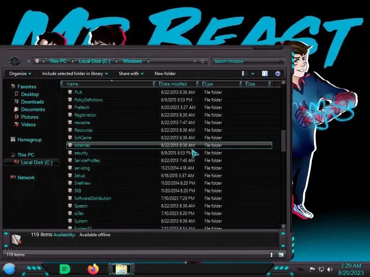Select the Prefetch folder icon
Viewport: 370px width, 277px height.
[70, 107]
